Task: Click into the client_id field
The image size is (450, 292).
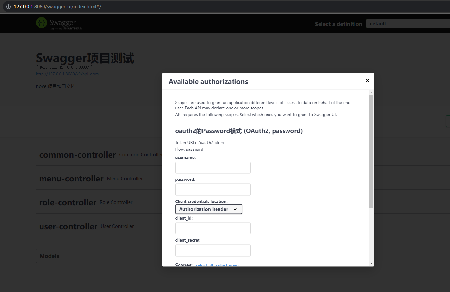Action: (x=213, y=229)
